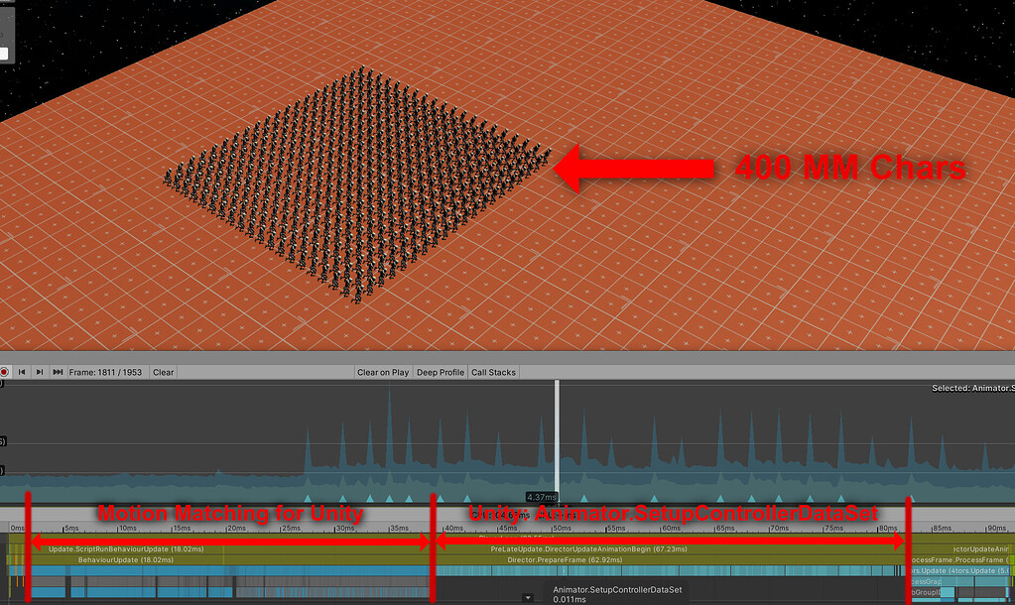Select the previous frame arrow icon
This screenshot has width=1015, height=605.
click(23, 372)
